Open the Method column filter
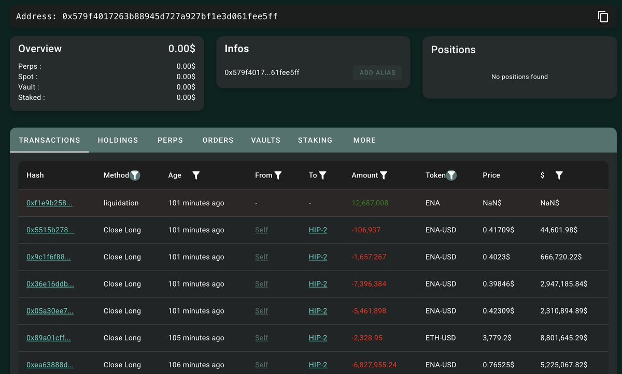Image resolution: width=622 pixels, height=374 pixels. (x=135, y=175)
